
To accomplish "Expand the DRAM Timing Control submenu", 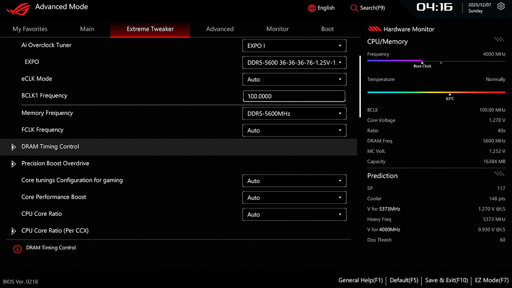I will [x=14, y=147].
